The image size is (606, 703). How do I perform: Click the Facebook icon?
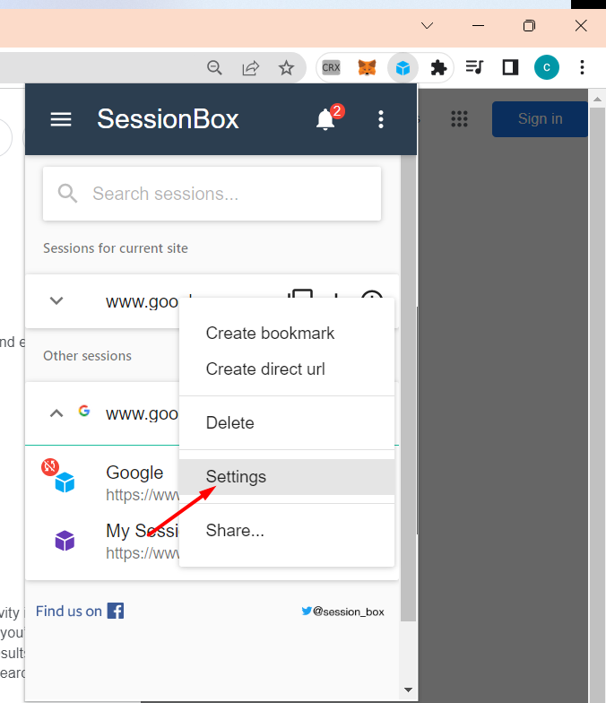click(115, 611)
